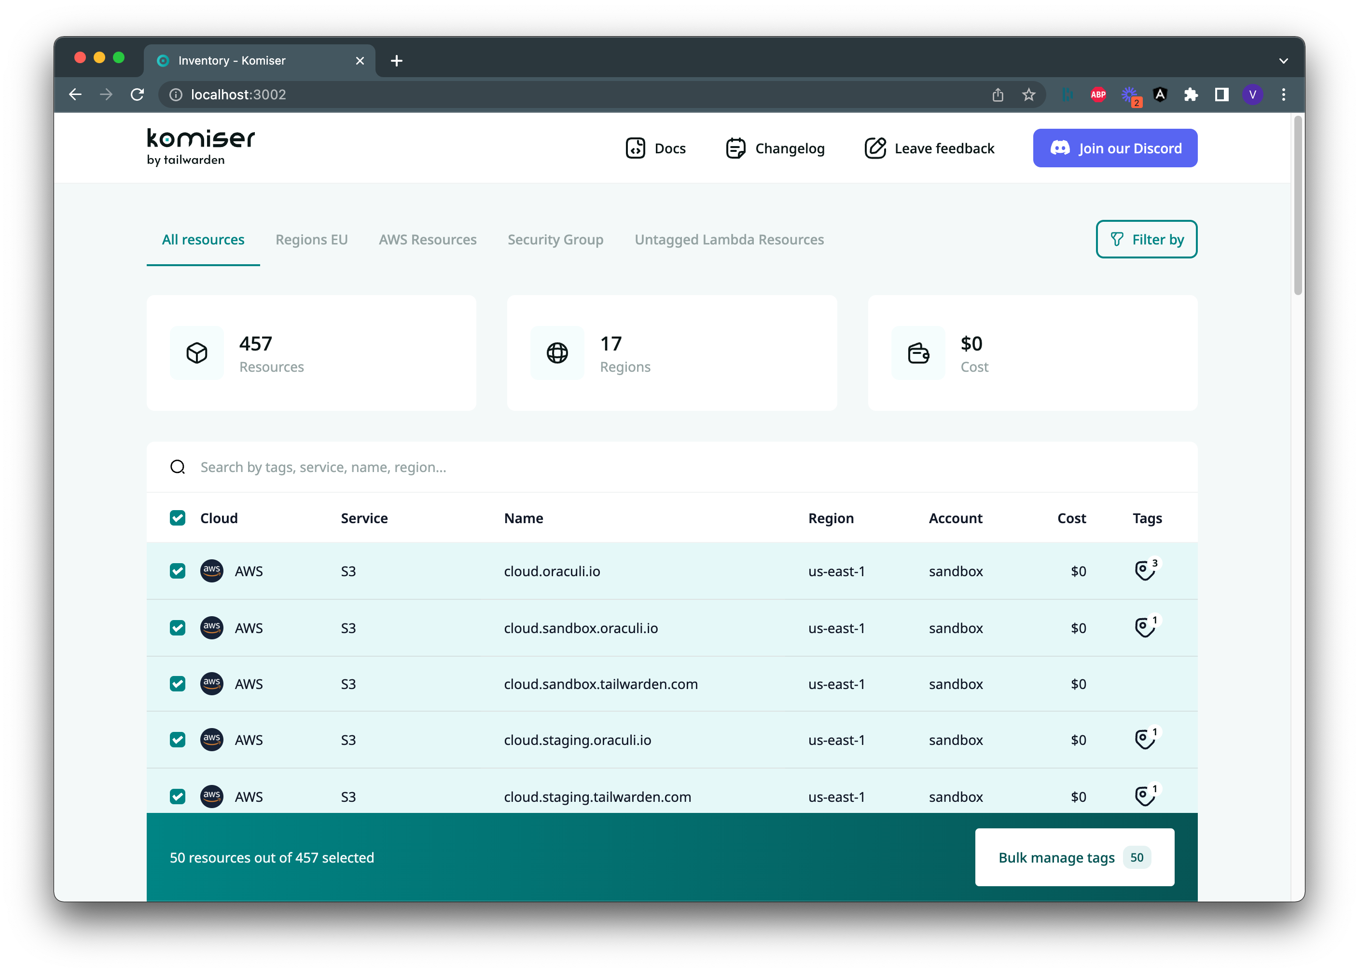Click the komiser logo
This screenshot has height=973, width=1359.
coord(201,147)
